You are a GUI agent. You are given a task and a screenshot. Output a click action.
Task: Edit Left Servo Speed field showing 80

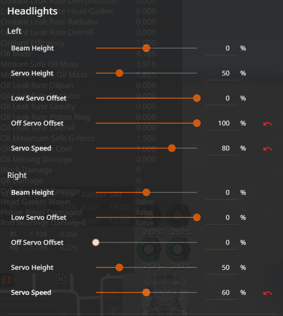[x=221, y=148]
